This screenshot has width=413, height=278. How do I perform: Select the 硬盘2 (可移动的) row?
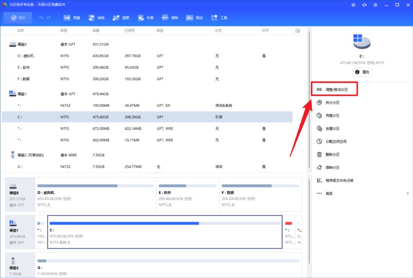[147, 155]
